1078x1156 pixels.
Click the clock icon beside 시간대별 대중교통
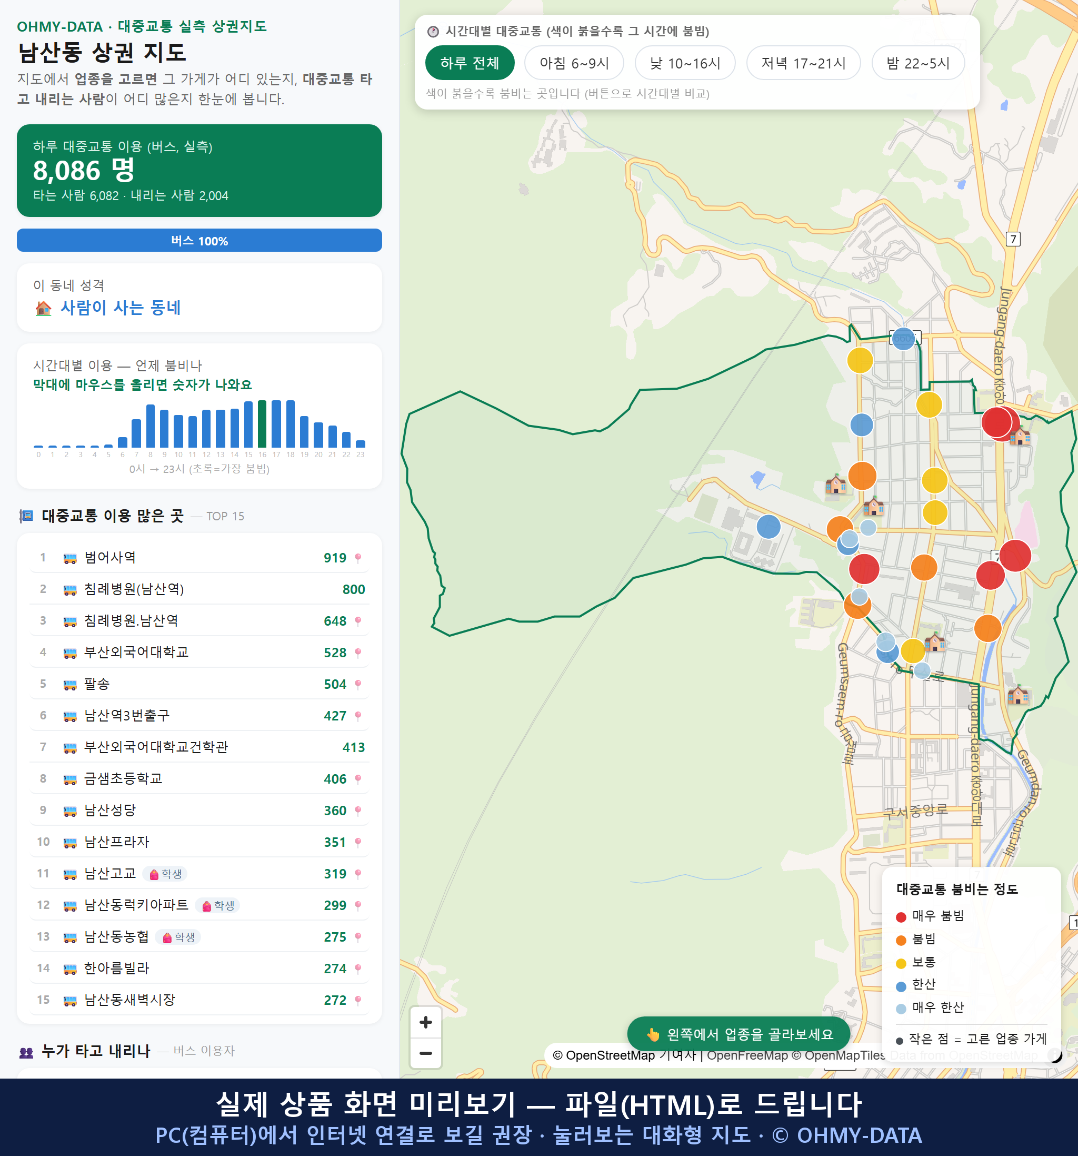[433, 32]
